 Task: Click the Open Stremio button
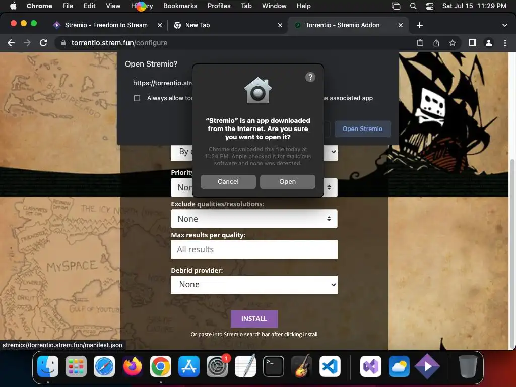click(x=362, y=129)
